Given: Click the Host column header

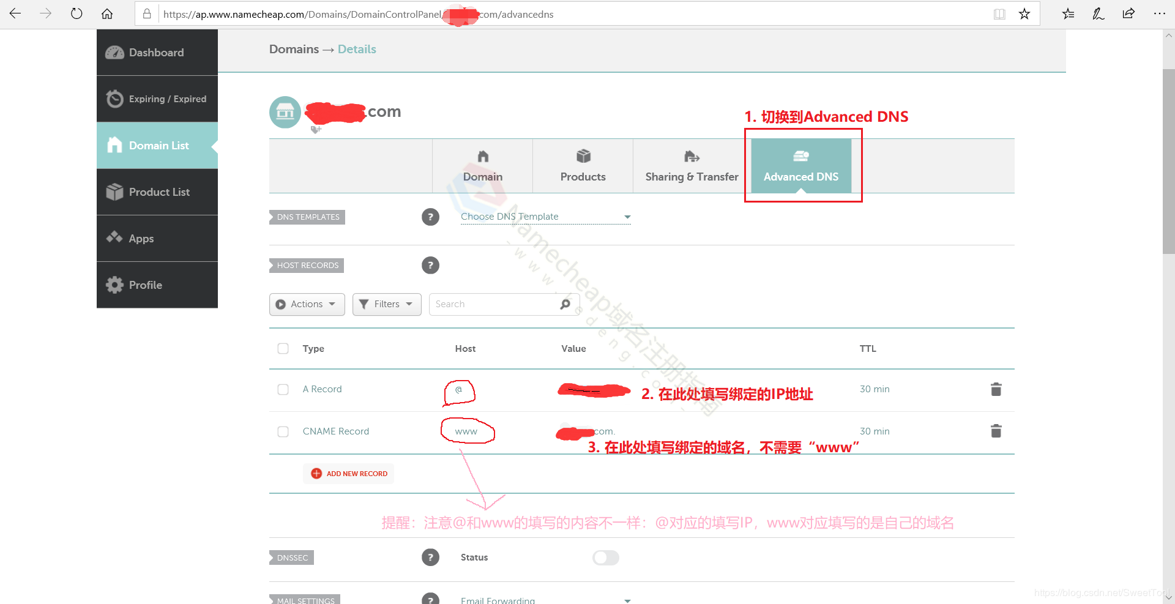Looking at the screenshot, I should [465, 349].
